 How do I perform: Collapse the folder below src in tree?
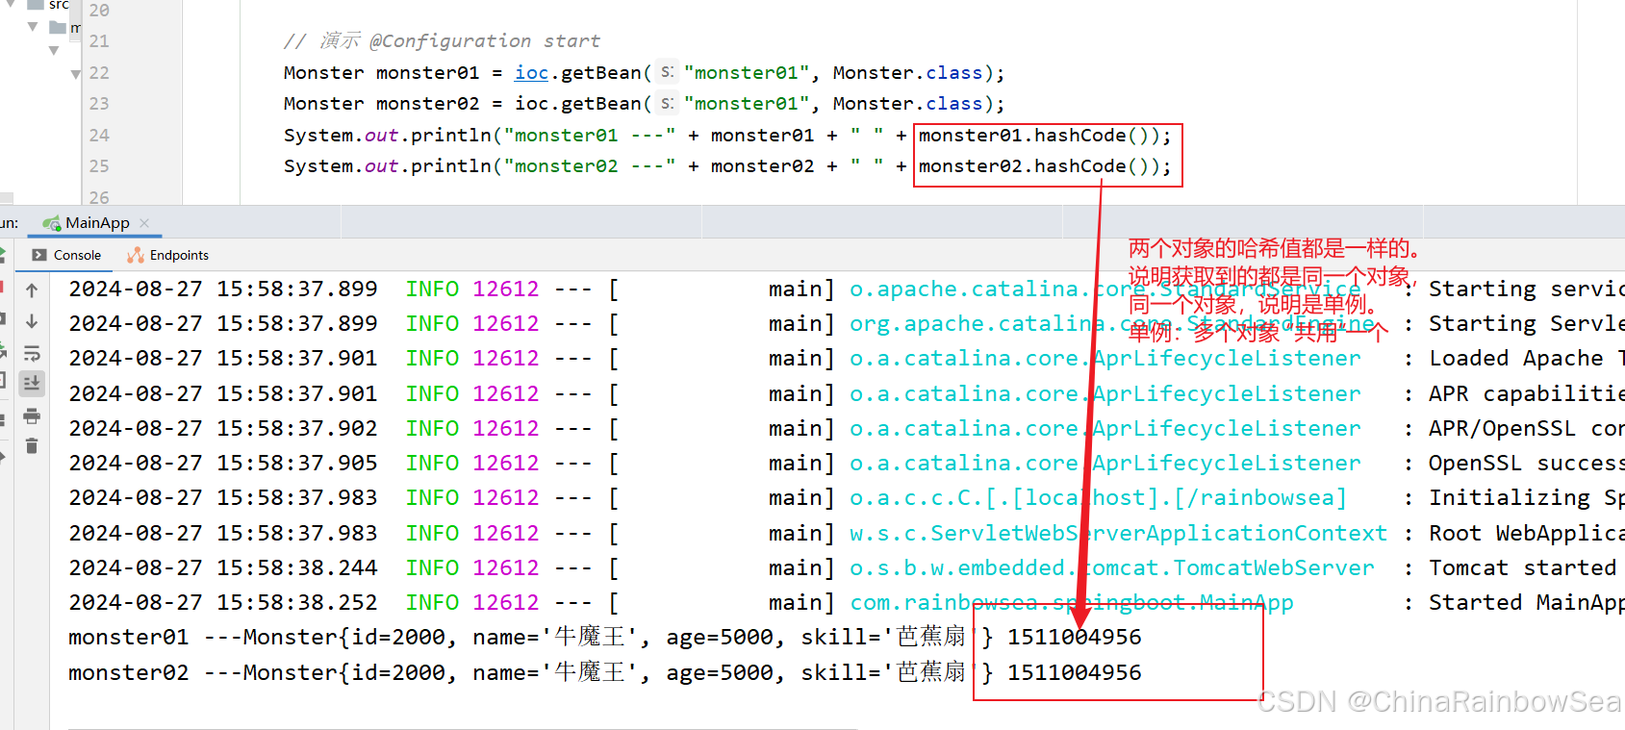(33, 27)
